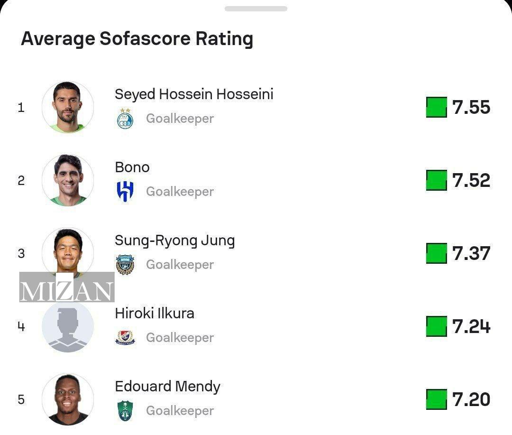Click the Kawasaki Frontale club crest
Viewport: 512px width, 435px height.
[x=125, y=265]
